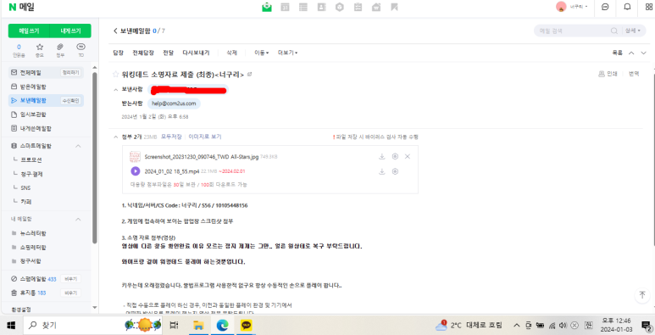Viewport: 655px width, 335px height.
Task: Open KakaoTalk from the taskbar
Action: [246, 326]
